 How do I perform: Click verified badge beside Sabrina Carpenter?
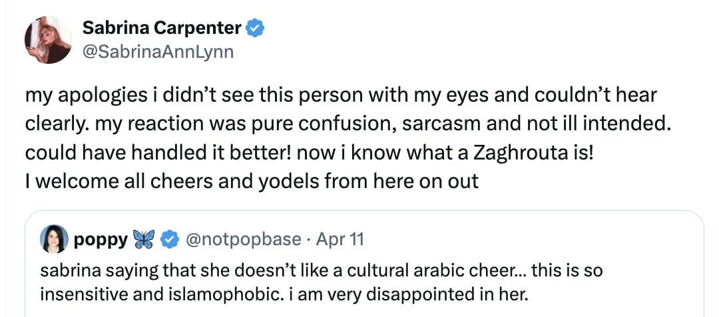click(x=256, y=29)
